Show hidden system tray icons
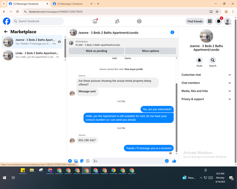 (x=201, y=178)
